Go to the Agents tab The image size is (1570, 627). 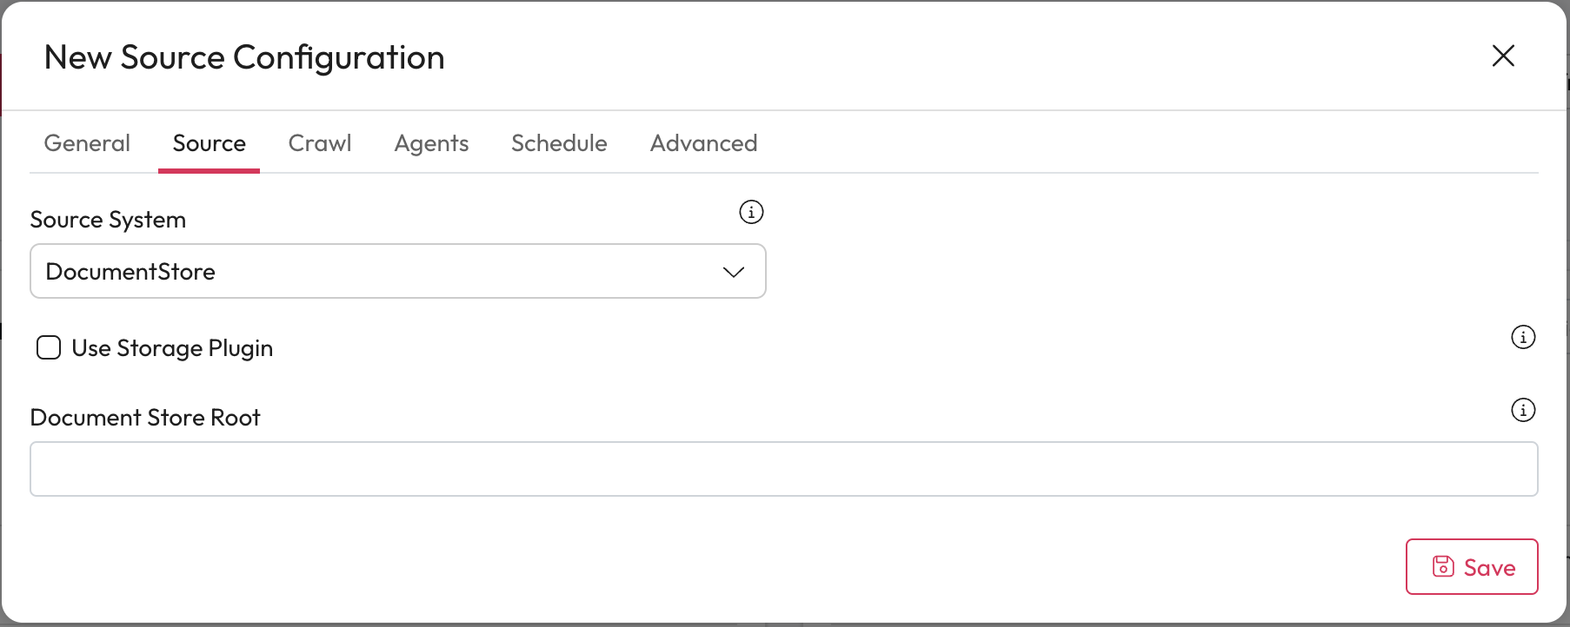(x=431, y=143)
